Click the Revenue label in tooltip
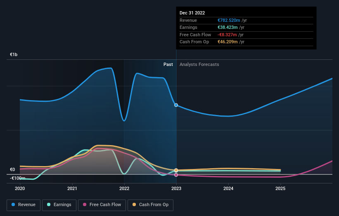The image size is (339, 216). click(188, 20)
